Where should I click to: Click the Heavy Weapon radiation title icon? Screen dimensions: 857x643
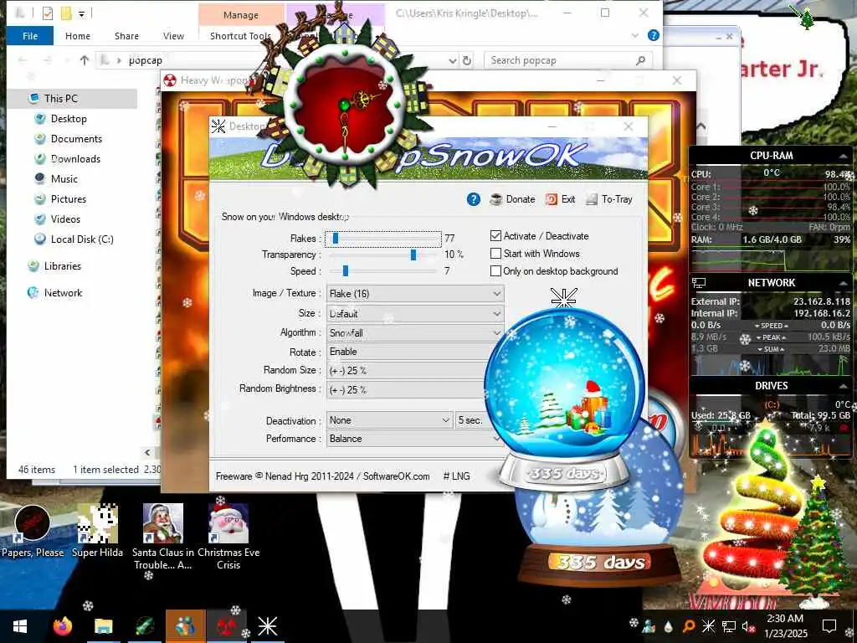pos(170,81)
